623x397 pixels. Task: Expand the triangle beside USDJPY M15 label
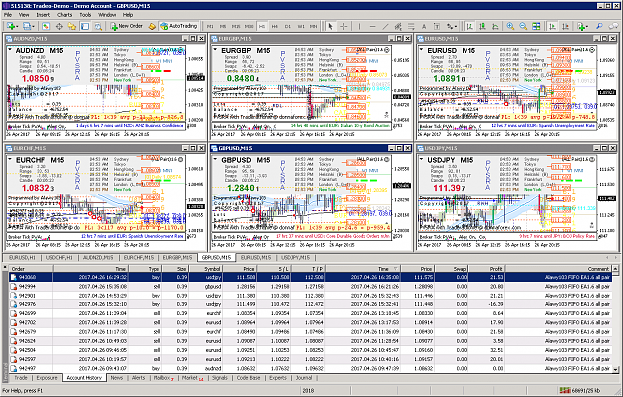pos(422,159)
